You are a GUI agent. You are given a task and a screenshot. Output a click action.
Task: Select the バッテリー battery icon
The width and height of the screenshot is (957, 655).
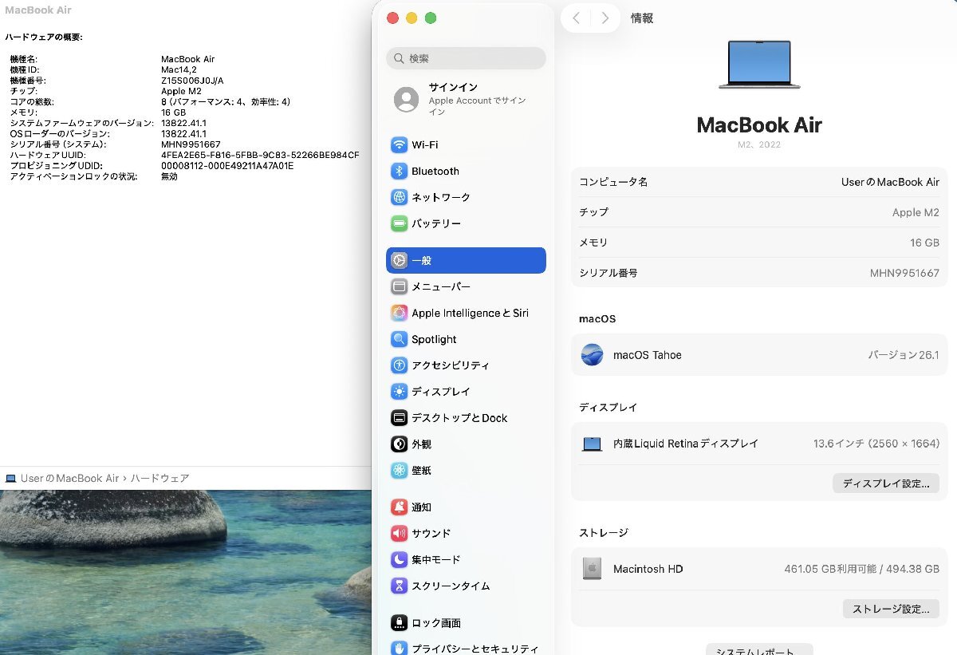point(400,223)
